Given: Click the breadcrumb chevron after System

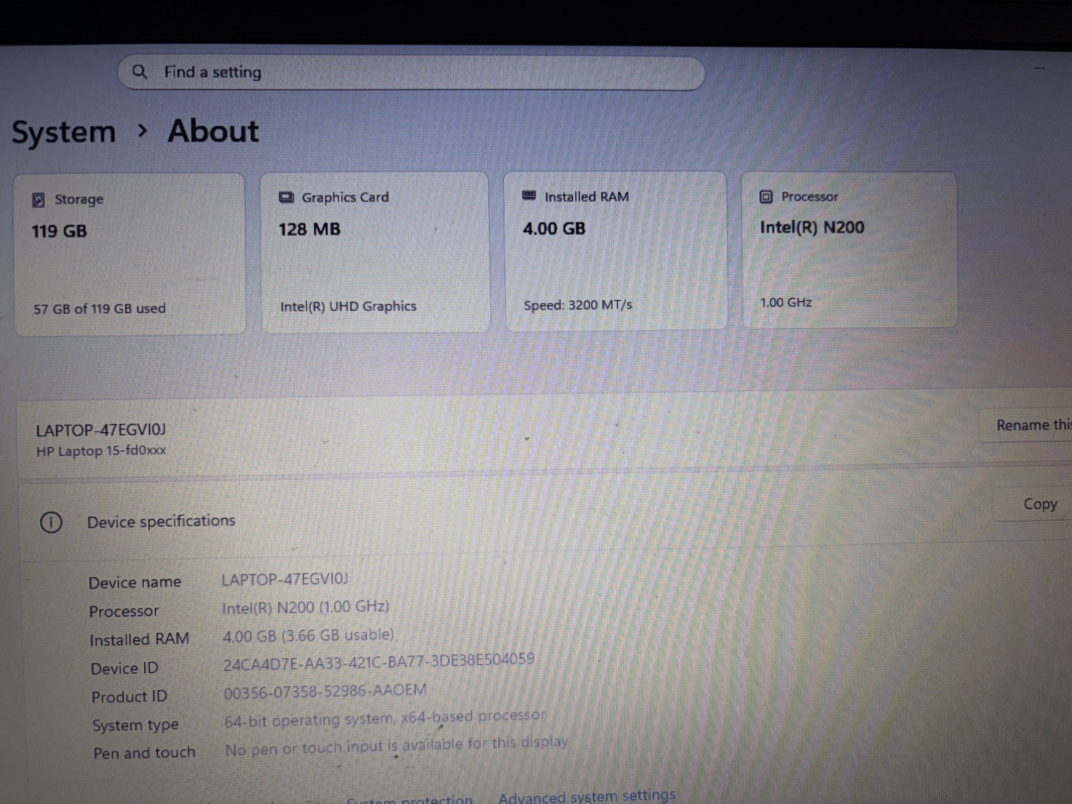Looking at the screenshot, I should tap(141, 130).
